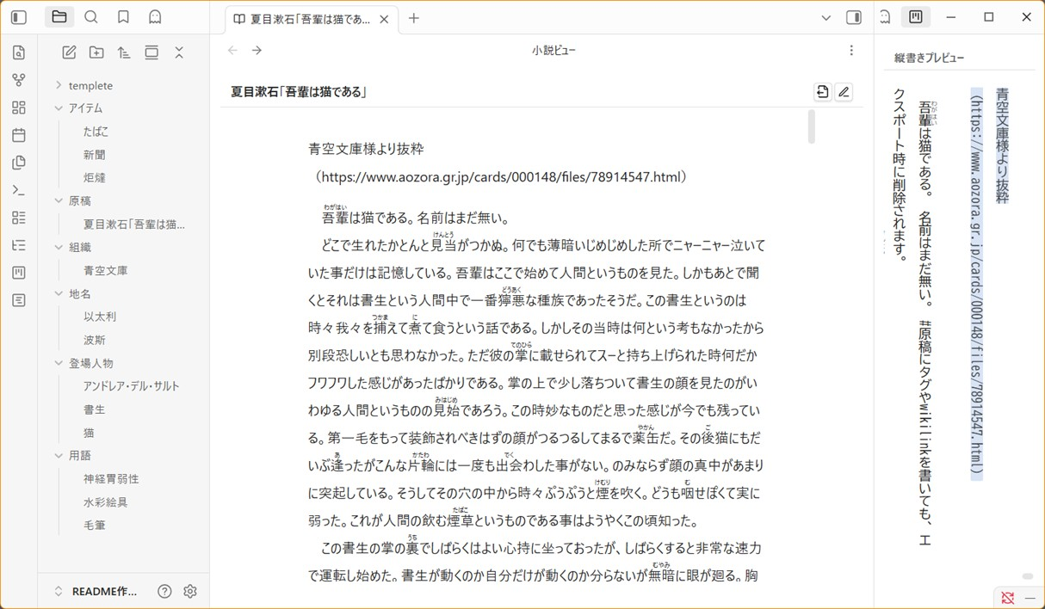The height and width of the screenshot is (609, 1045).
Task: Collapse all folders in explorer
Action: (x=179, y=52)
